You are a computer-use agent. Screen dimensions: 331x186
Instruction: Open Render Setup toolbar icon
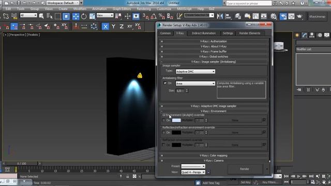tap(283, 16)
